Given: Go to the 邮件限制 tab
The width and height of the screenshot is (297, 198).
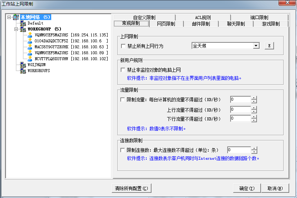Looking at the screenshot, I should (201, 24).
